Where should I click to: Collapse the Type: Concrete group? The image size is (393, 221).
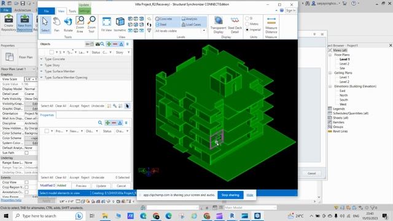[41, 59]
